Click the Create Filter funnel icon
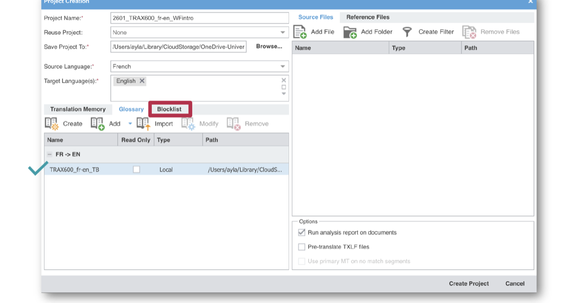The height and width of the screenshot is (303, 578). (x=407, y=32)
